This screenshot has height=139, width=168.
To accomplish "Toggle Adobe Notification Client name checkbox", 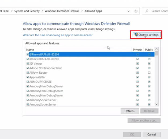I will point(28,68).
